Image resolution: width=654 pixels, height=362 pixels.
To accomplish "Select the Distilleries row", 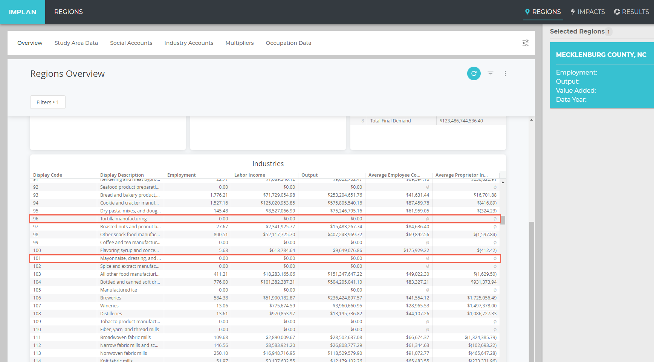I will coord(265,314).
